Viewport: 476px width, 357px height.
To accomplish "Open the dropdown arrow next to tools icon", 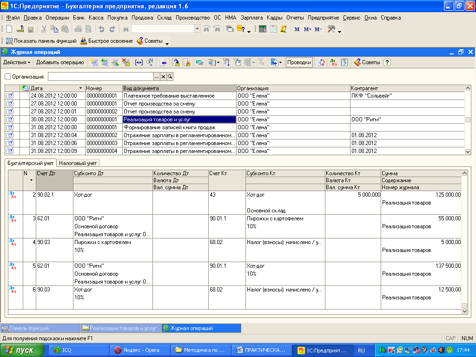I will click(339, 32).
